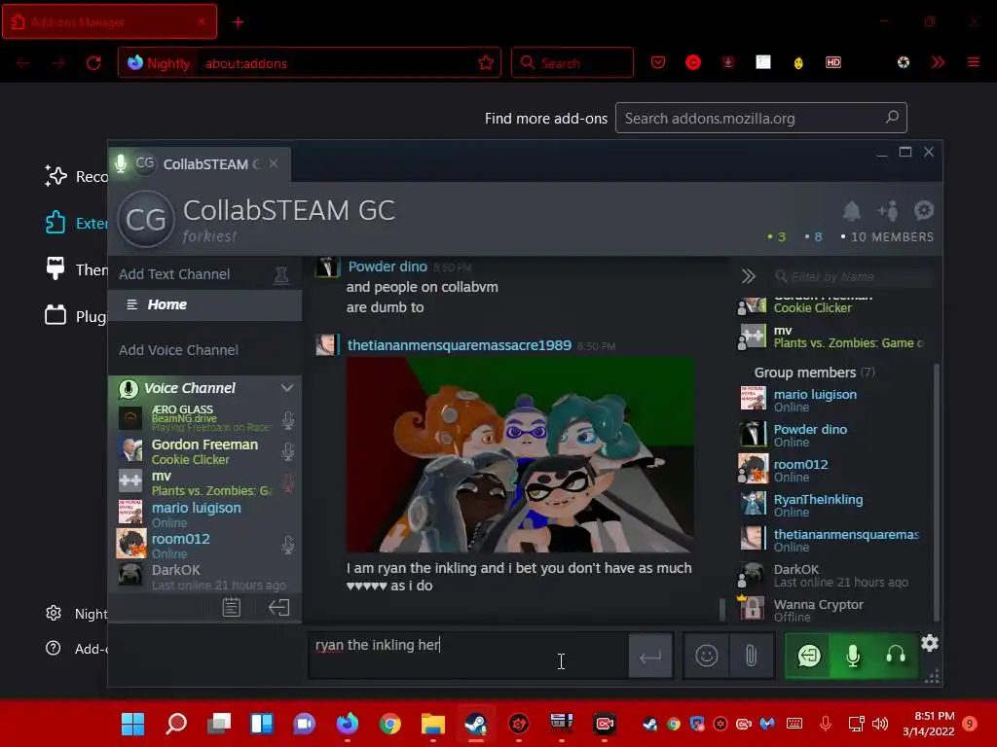Open the Splatoon inkling image in chat
997x747 pixels.
[520, 455]
